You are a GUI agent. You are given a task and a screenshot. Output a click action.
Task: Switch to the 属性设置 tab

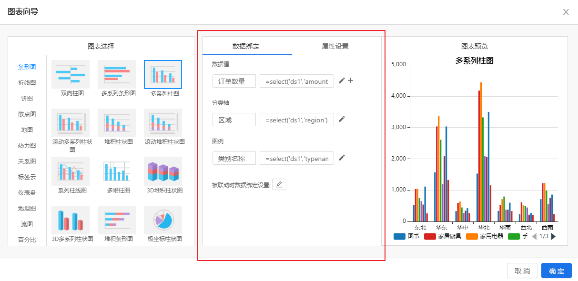pos(335,46)
